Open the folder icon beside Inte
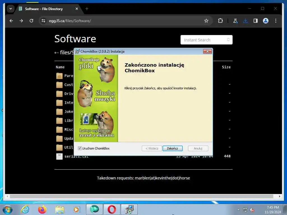Viewport: 287px width, 215px height. tap(59, 103)
